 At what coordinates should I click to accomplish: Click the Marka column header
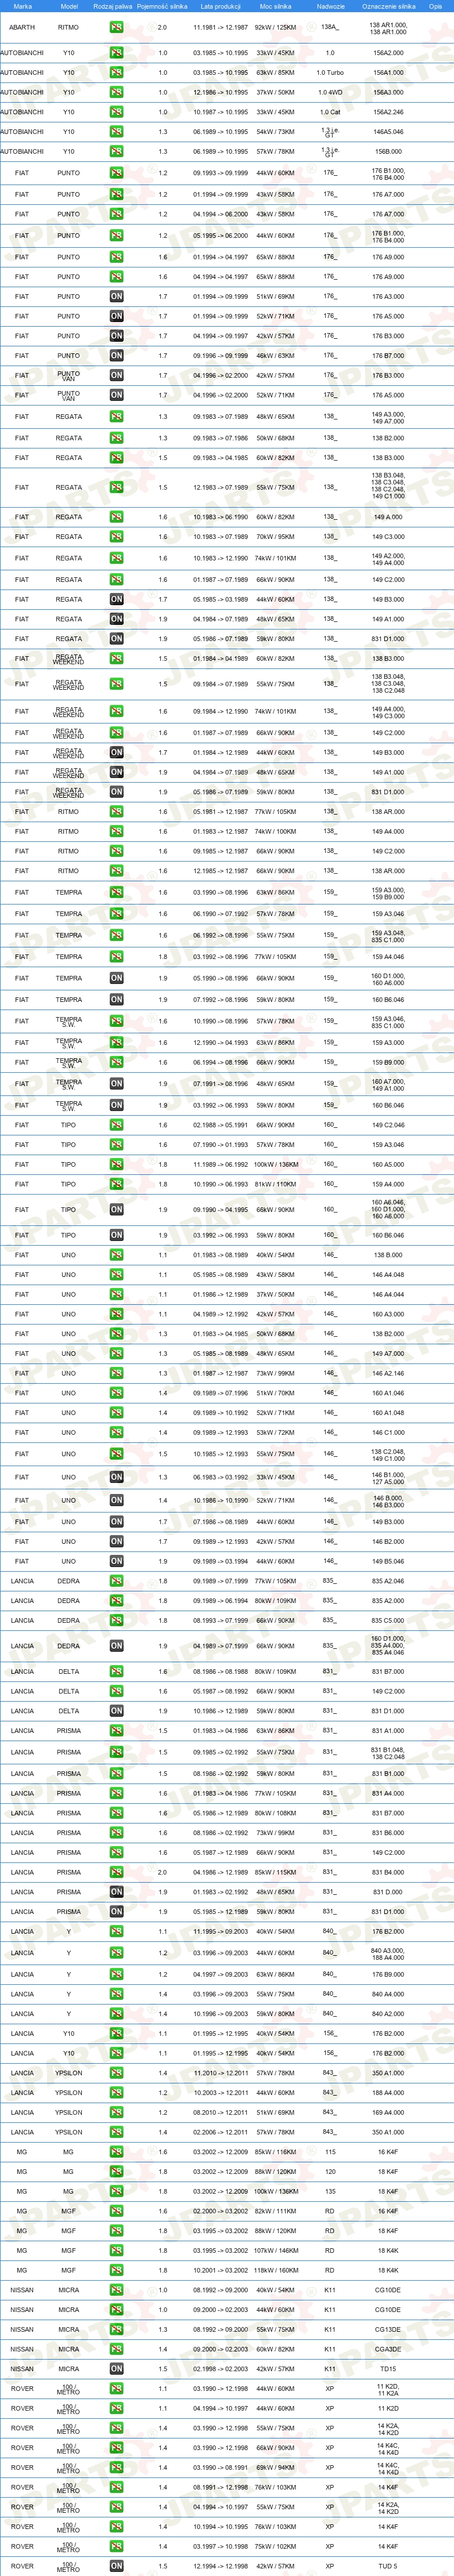pyautogui.click(x=22, y=6)
